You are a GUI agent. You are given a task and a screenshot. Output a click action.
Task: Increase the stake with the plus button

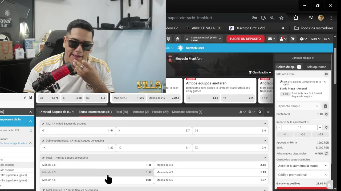tap(320, 127)
